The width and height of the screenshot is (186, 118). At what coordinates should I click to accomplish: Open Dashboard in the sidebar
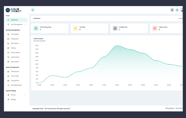click(x=16, y=20)
